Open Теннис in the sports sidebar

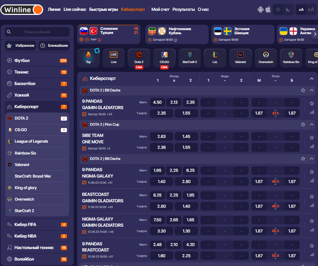tap(37, 72)
